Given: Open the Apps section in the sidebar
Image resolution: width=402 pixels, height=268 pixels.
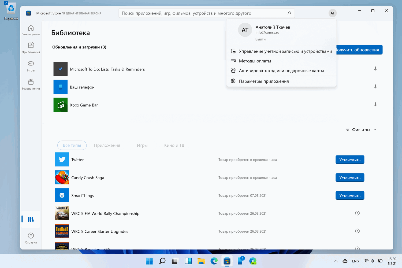Looking at the screenshot, I should coord(31,48).
